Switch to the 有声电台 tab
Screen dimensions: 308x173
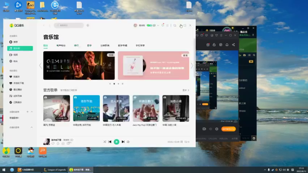(61, 45)
